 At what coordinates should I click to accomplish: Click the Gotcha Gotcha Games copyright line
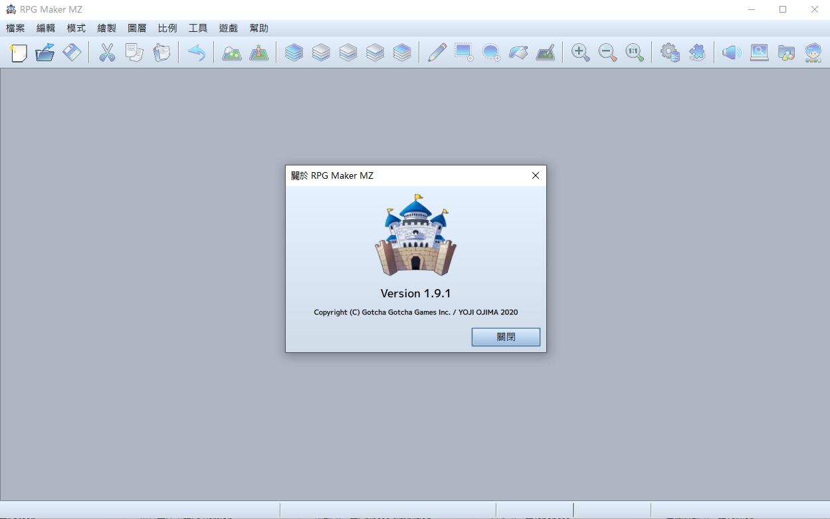(415, 312)
